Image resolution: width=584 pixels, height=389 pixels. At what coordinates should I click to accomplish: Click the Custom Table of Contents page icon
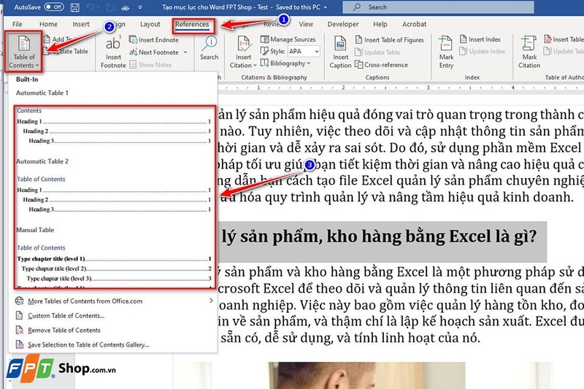pyautogui.click(x=20, y=316)
